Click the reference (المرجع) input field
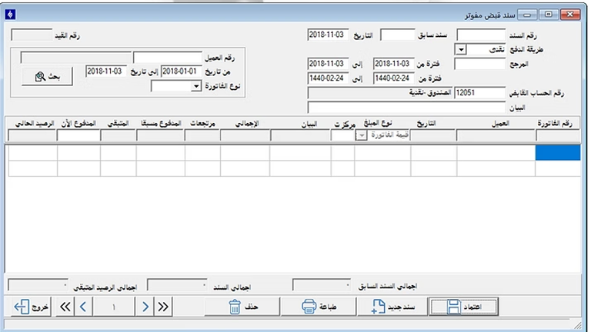591x332 pixels. pyautogui.click(x=479, y=64)
